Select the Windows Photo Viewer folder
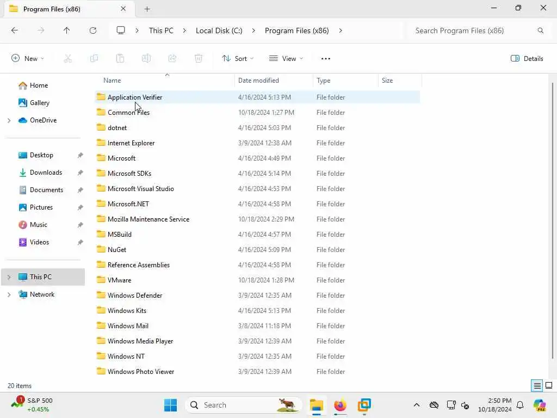Image resolution: width=557 pixels, height=418 pixels. coord(257,371)
